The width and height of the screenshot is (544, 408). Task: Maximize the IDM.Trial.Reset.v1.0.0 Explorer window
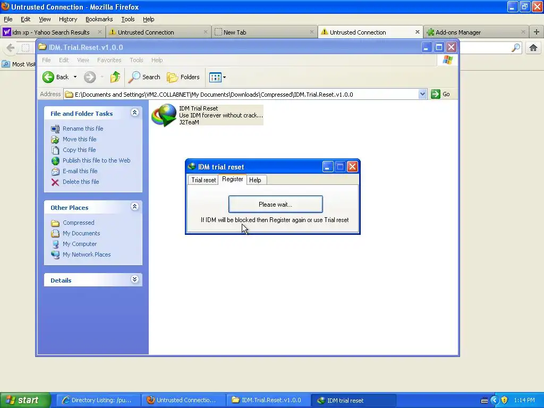tap(439, 47)
